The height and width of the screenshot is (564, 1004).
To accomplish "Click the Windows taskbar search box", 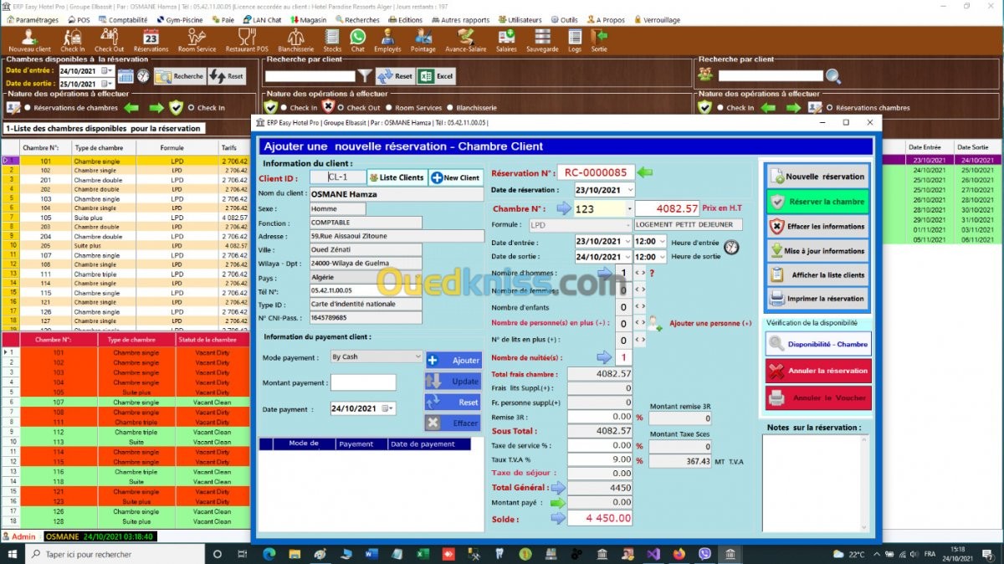I will coord(116,554).
